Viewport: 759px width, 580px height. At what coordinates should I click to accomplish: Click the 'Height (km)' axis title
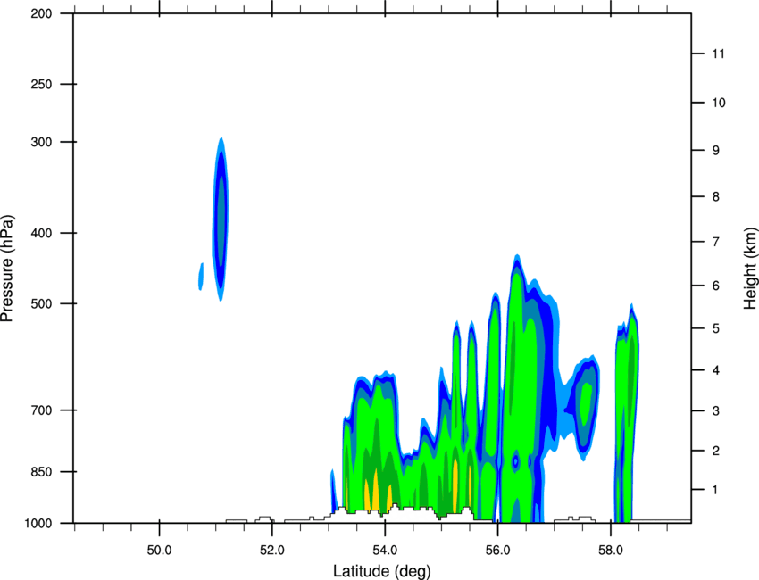750,268
